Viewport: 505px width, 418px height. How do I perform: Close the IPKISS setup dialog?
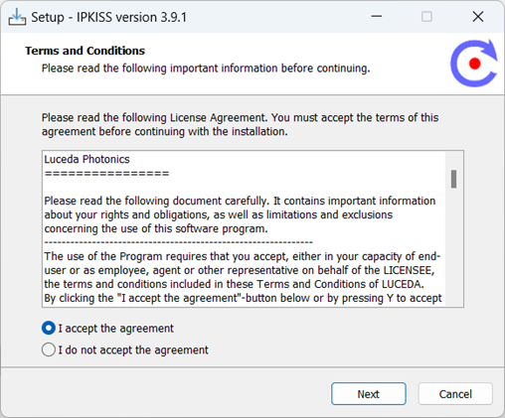[478, 16]
